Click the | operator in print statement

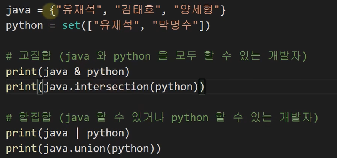77,133
